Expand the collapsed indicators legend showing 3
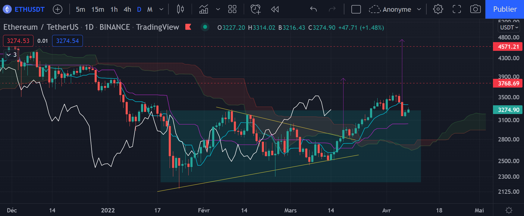 click(x=11, y=55)
